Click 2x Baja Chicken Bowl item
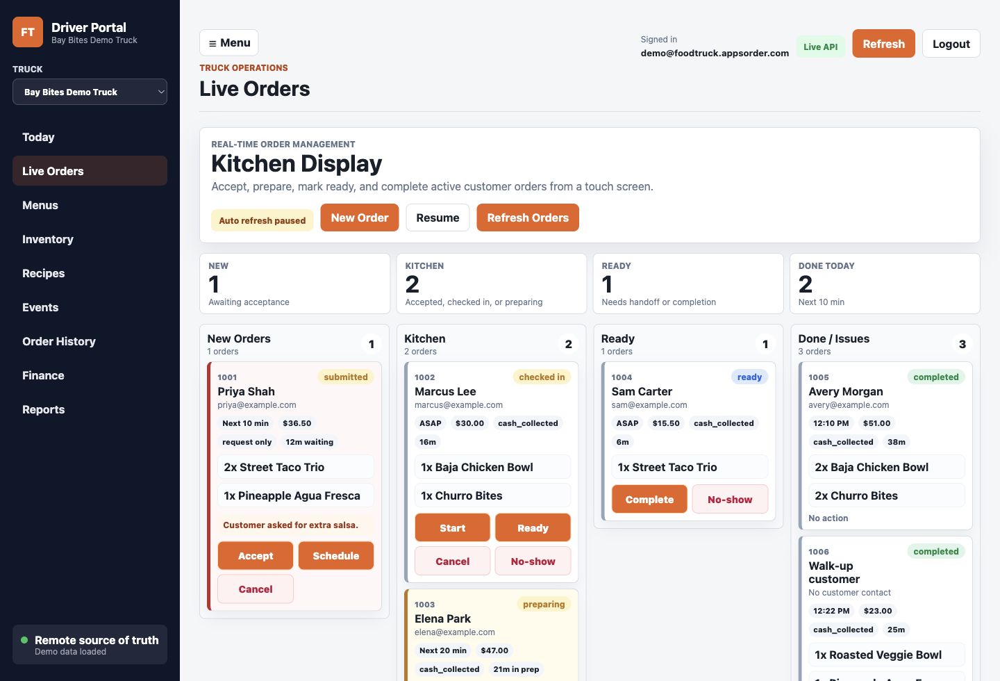This screenshot has height=681, width=1000. [887, 467]
